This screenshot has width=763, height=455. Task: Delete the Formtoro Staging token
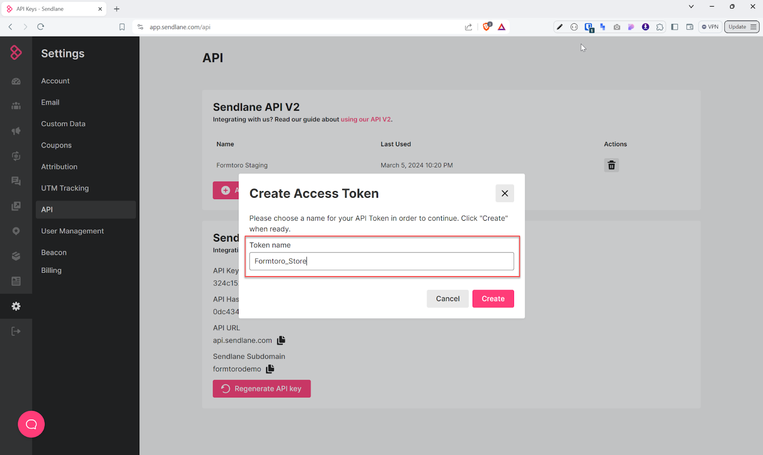(x=611, y=165)
